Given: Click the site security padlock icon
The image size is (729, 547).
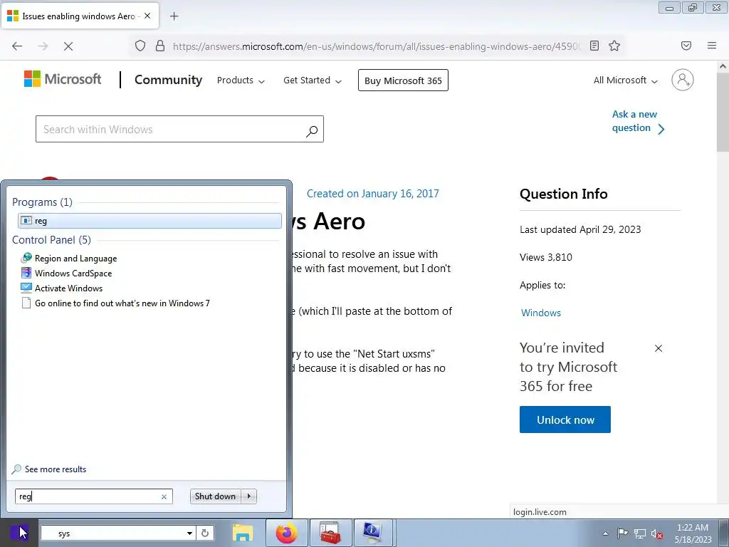Looking at the screenshot, I should pos(160,46).
